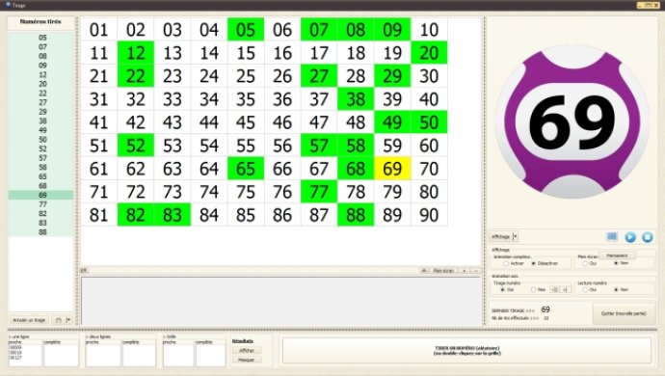Click the Quitter (nouvelle partie) button
The height and width of the screenshot is (376, 665).
624,313
